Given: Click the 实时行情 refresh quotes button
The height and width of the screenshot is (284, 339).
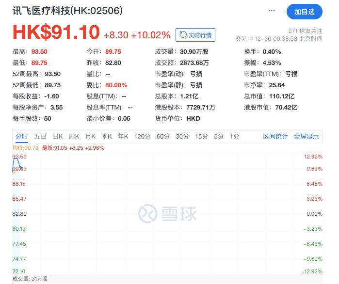Looking at the screenshot, I should coord(195,35).
